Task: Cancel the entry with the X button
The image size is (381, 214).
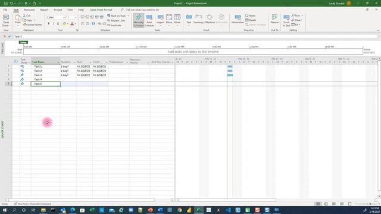Action: point(4,36)
